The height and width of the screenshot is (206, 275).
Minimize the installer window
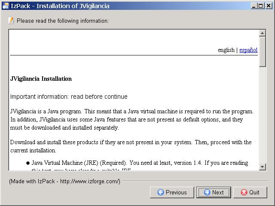(x=254, y=6)
